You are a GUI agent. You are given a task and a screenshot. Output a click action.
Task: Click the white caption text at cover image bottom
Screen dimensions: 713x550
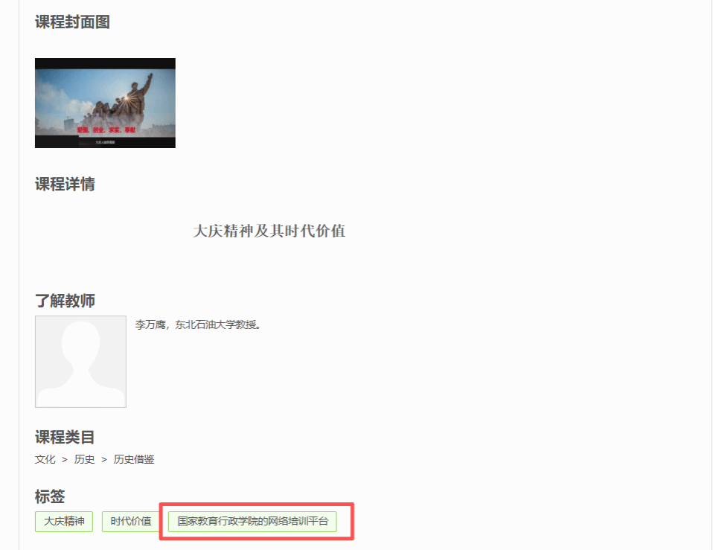pyautogui.click(x=105, y=141)
